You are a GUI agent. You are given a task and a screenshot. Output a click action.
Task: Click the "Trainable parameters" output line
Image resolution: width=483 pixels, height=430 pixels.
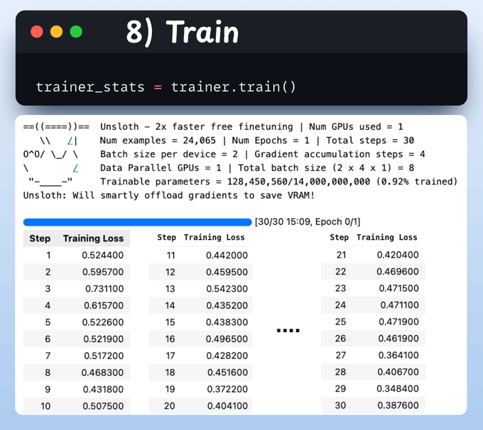click(278, 182)
